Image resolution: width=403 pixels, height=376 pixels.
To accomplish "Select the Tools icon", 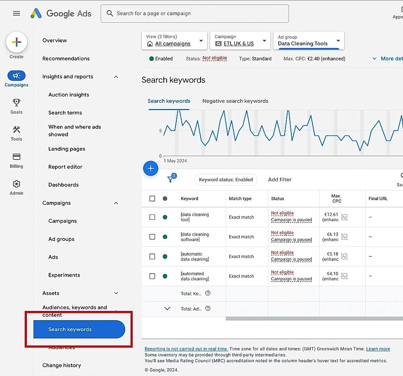I will (16, 131).
